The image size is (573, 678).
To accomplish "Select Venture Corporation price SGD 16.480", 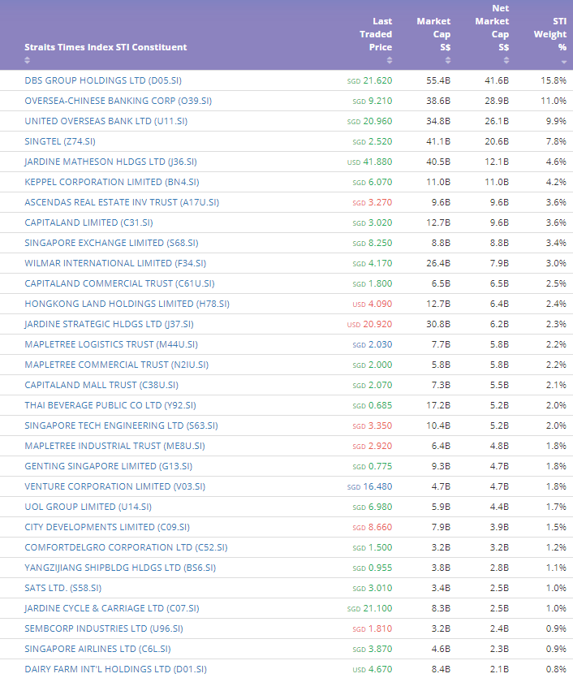I will [369, 487].
